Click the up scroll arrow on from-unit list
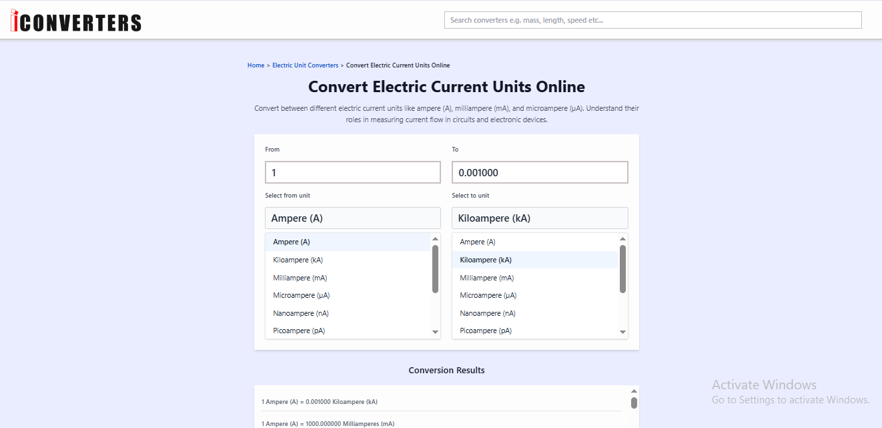This screenshot has width=882, height=428. pos(435,237)
